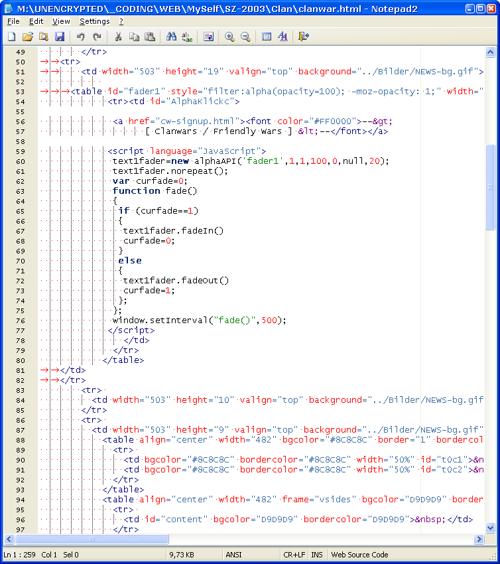Click the INS status bar entry
Image resolution: width=500 pixels, height=564 pixels.
(x=317, y=555)
